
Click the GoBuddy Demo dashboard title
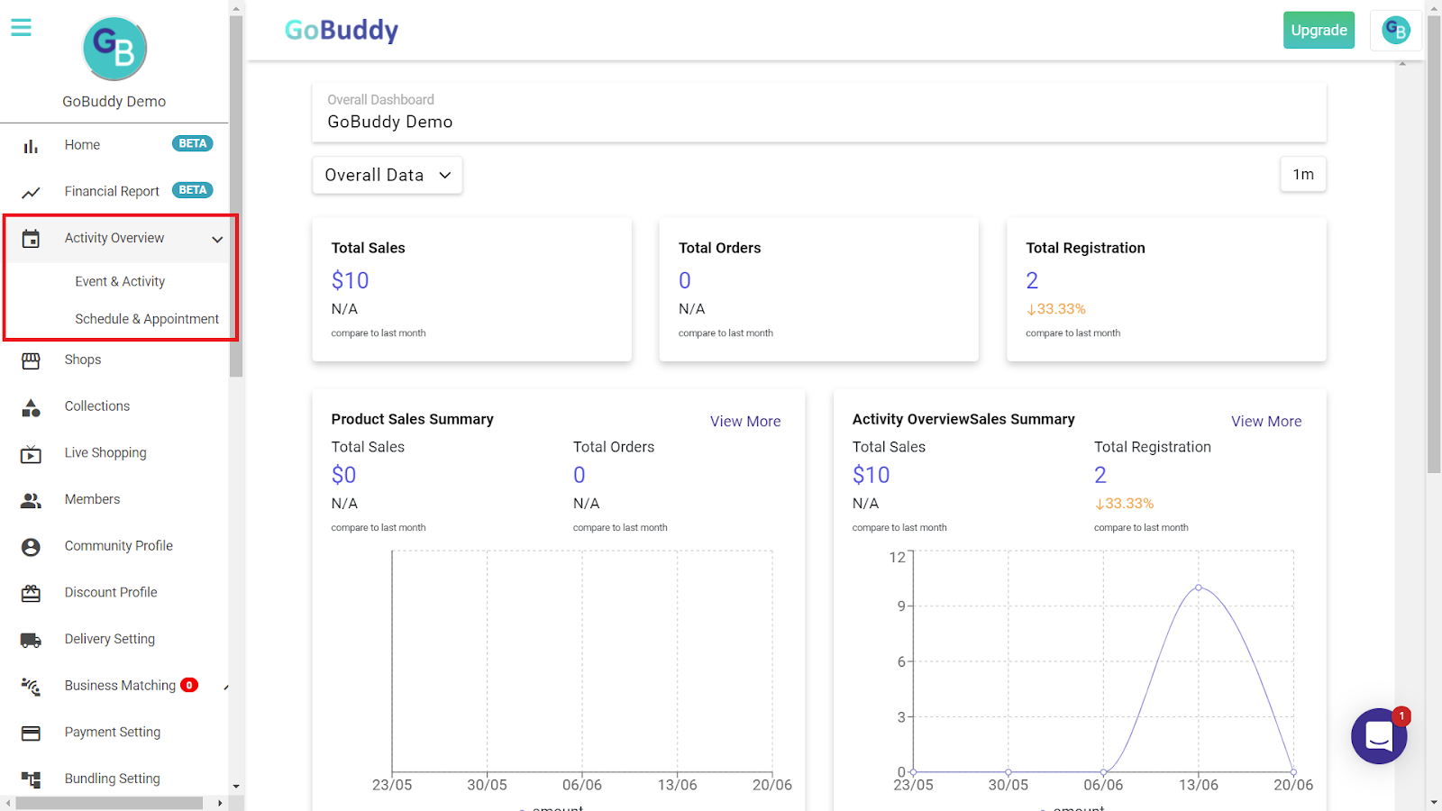(390, 122)
